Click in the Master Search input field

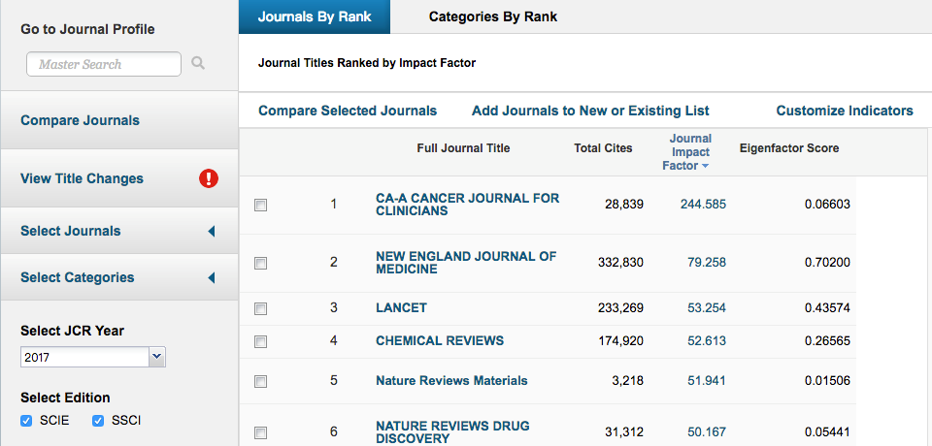point(104,64)
